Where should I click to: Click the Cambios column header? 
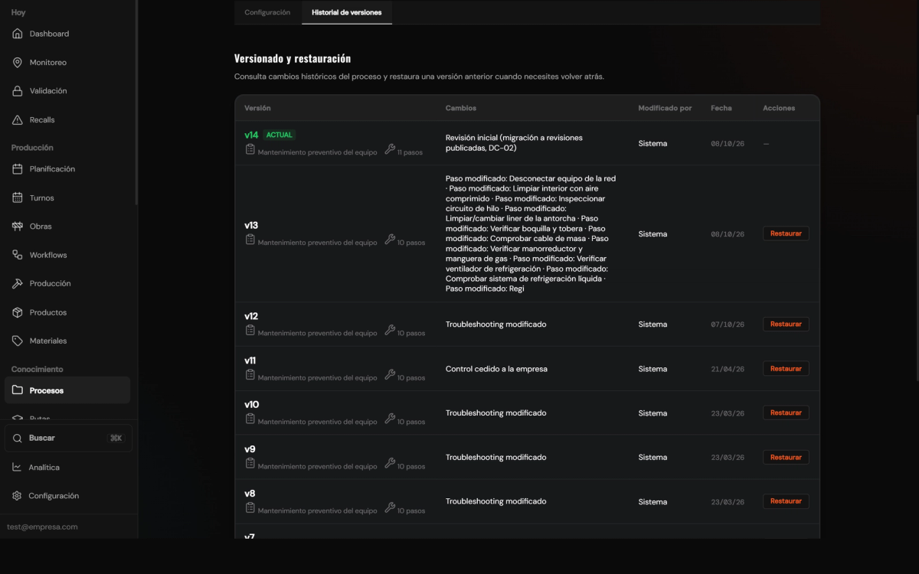click(461, 109)
